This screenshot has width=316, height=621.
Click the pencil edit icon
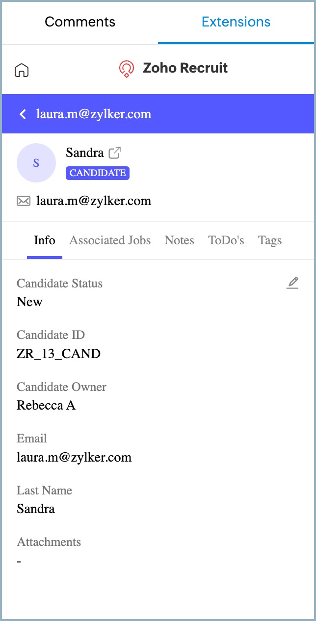coord(292,283)
